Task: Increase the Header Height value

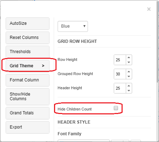Action: (x=129, y=86)
